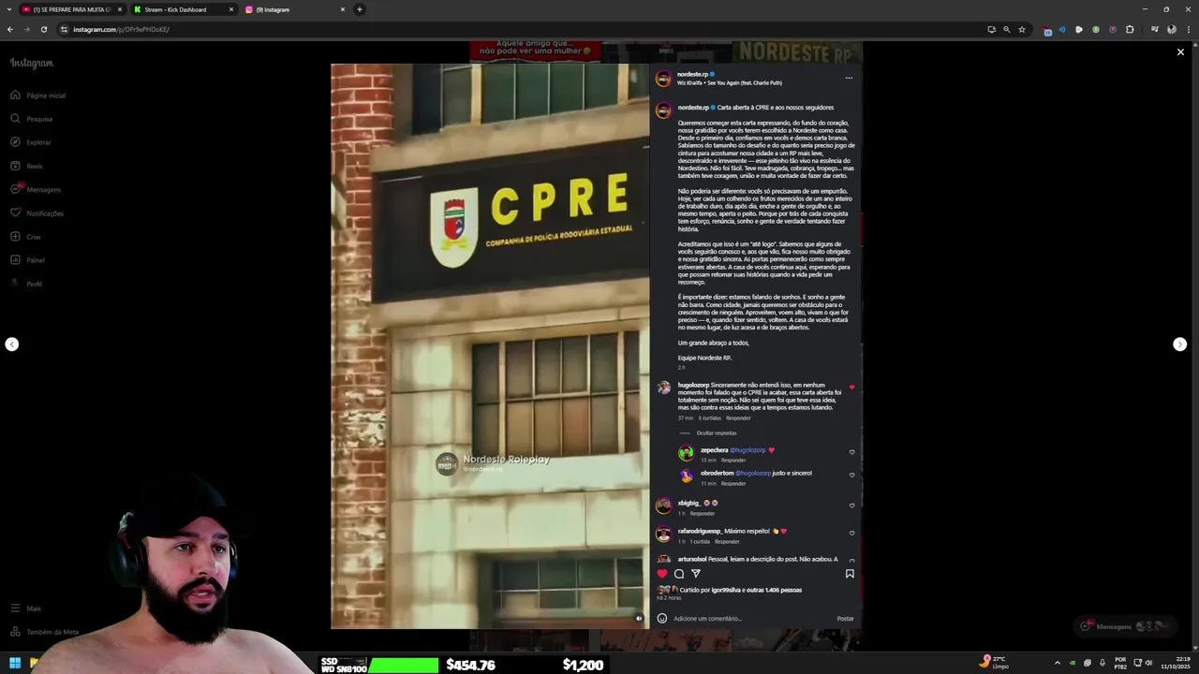Image resolution: width=1199 pixels, height=674 pixels.
Task: Click the comment bubble icon
Action: click(679, 574)
